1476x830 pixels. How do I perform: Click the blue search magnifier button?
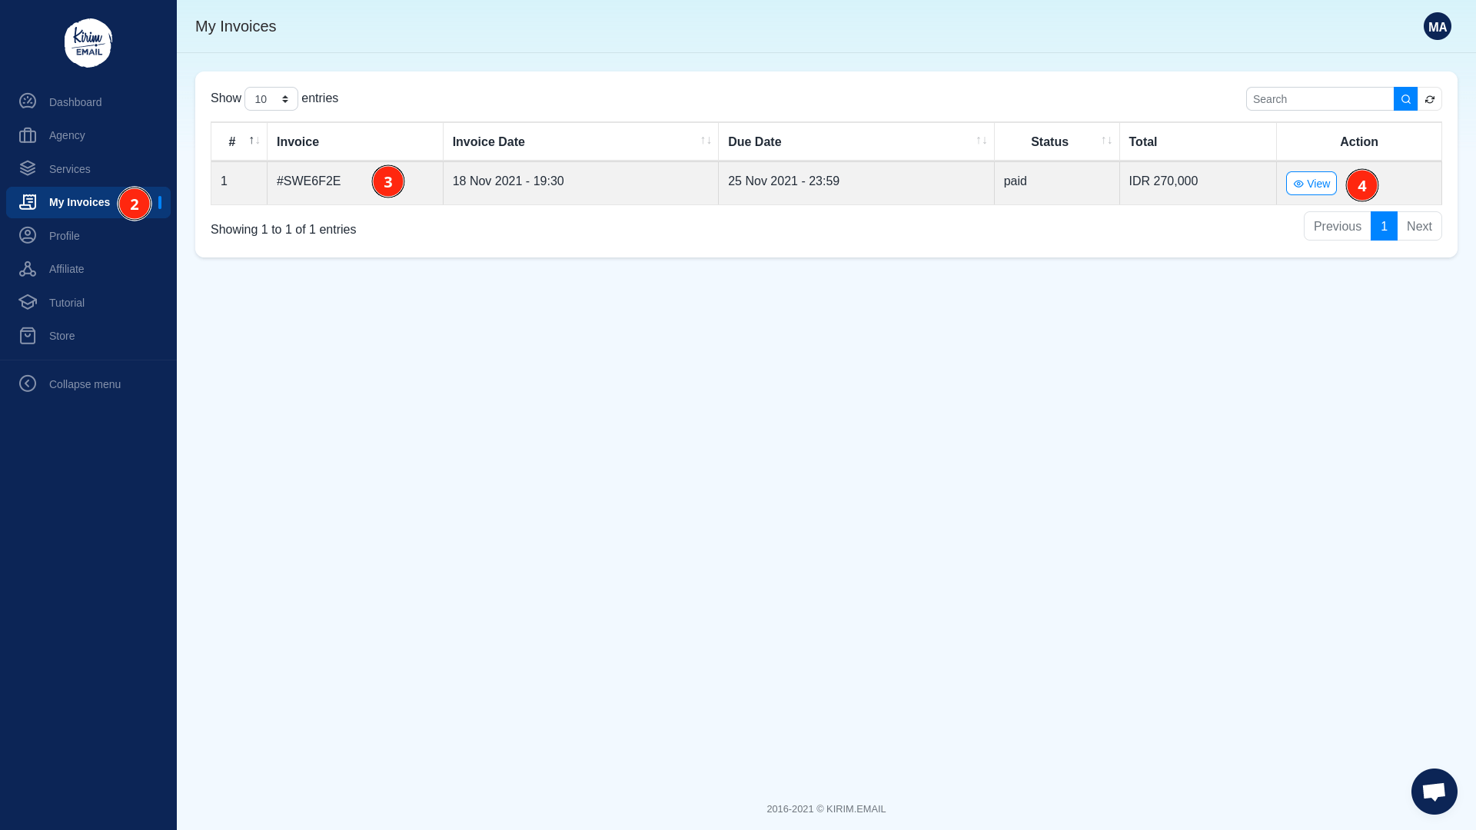click(x=1405, y=98)
